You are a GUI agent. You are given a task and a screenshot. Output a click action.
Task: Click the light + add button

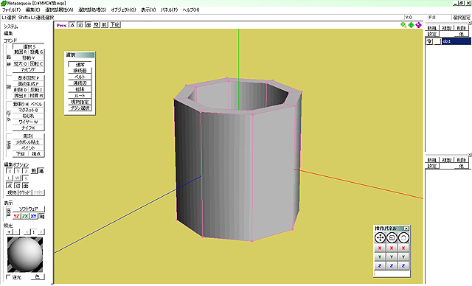10,232
